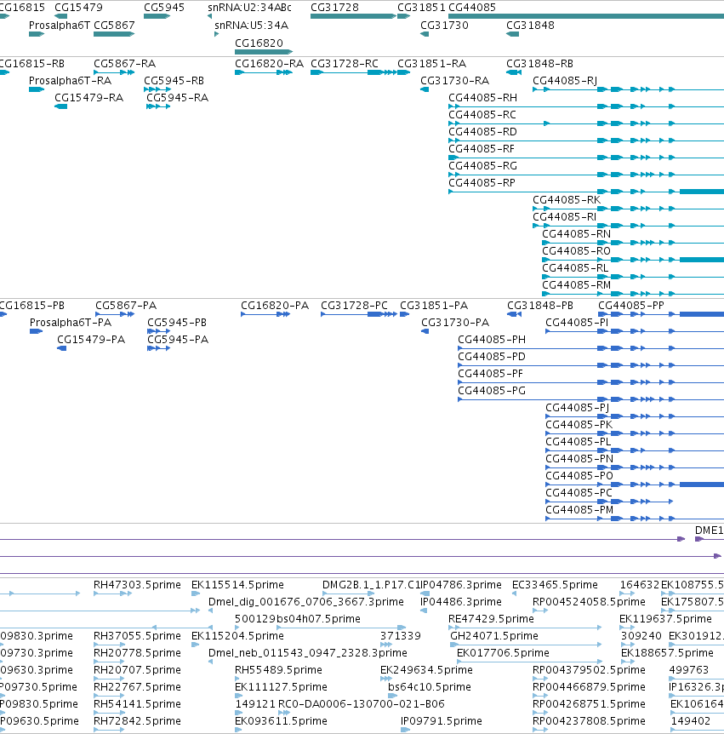Select transcript CG44085-RP label
The height and width of the screenshot is (734, 724).
482,182
